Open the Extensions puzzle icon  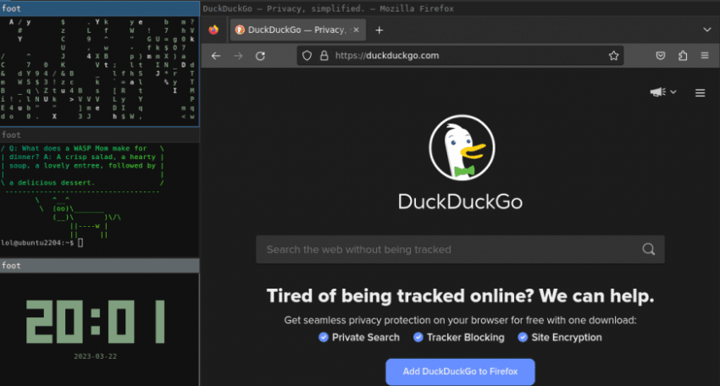coord(683,56)
